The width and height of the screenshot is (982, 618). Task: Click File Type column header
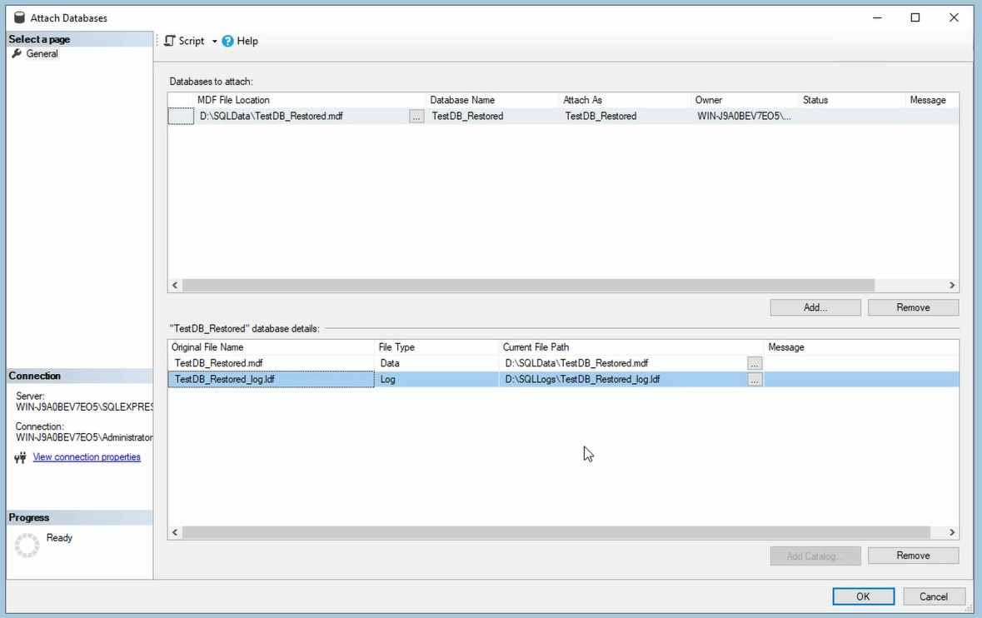pos(436,346)
